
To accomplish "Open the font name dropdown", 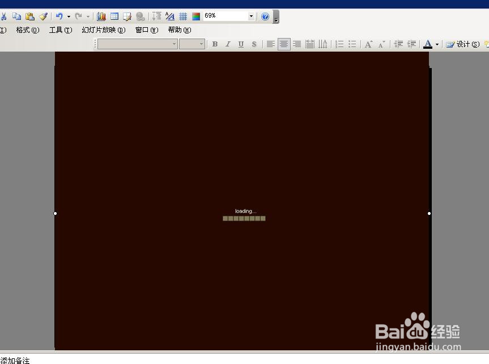I will pos(175,44).
